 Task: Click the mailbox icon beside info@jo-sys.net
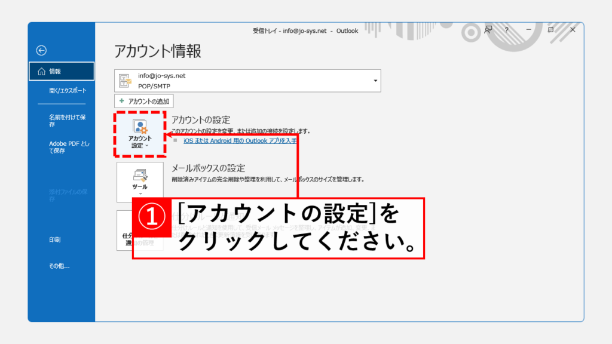click(126, 81)
